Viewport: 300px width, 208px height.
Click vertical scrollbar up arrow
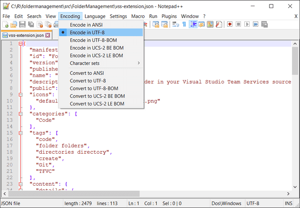tap(295, 44)
